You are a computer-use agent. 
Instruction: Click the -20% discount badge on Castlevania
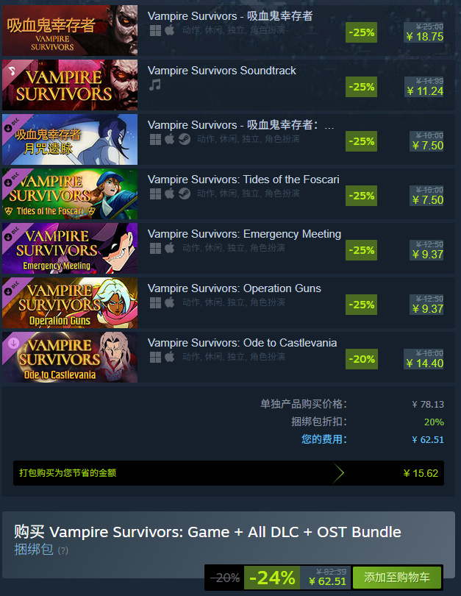click(362, 359)
